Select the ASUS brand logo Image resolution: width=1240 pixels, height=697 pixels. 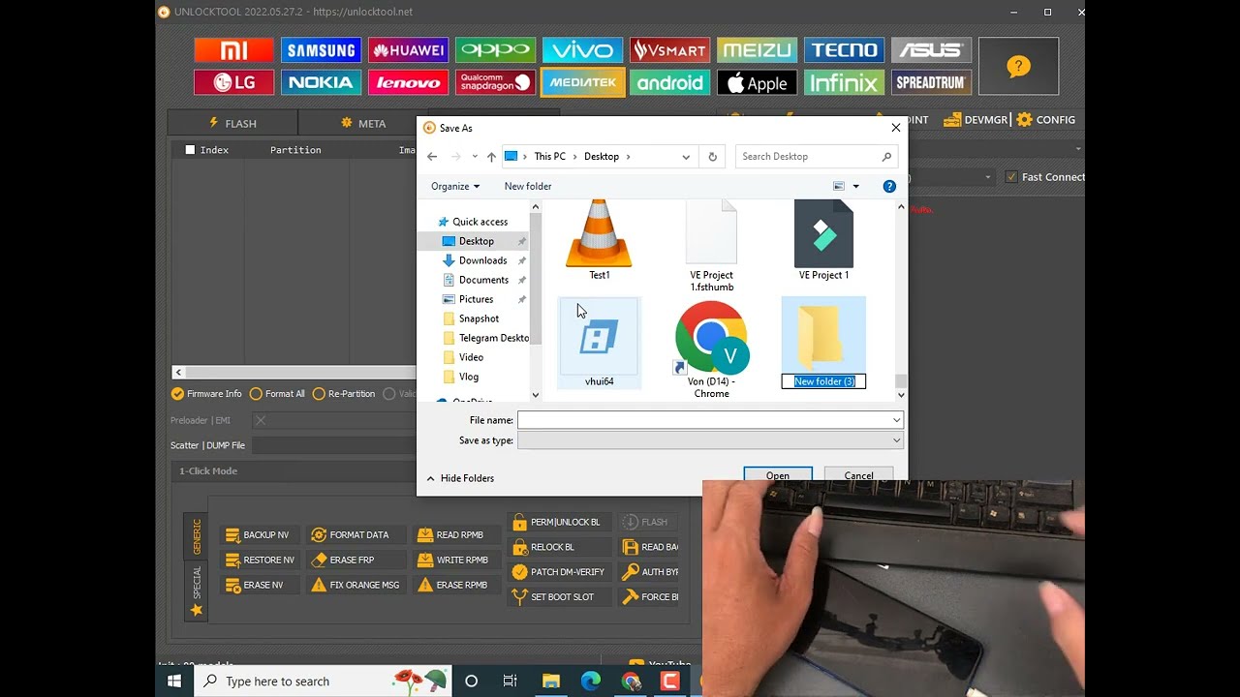(x=931, y=50)
